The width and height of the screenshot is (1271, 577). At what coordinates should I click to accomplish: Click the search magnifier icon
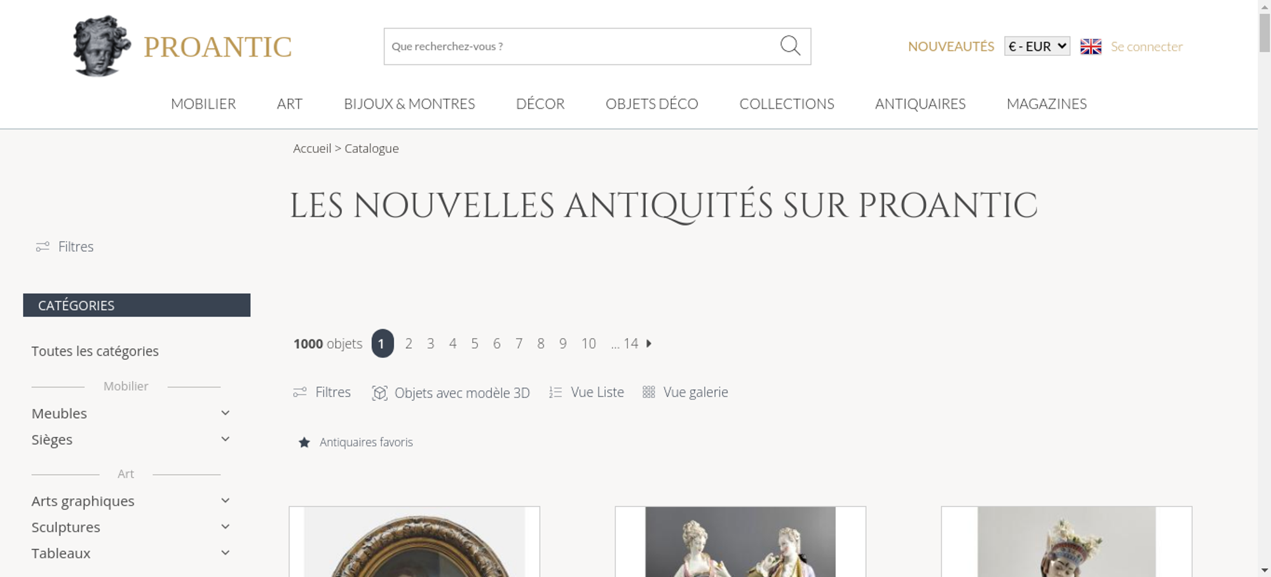point(790,46)
